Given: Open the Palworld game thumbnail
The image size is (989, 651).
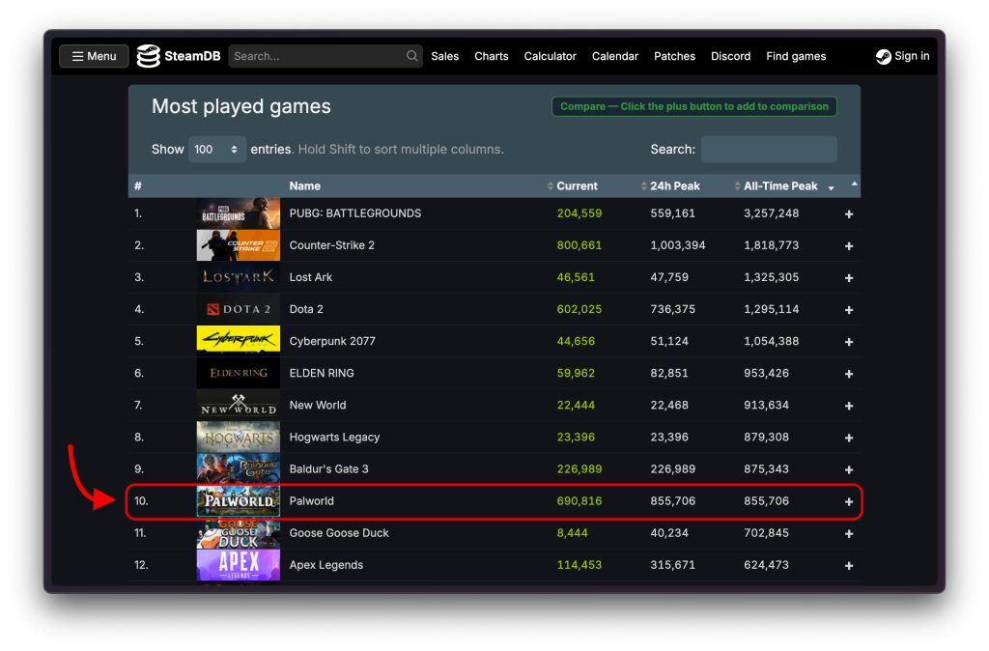Looking at the screenshot, I should pos(239,501).
